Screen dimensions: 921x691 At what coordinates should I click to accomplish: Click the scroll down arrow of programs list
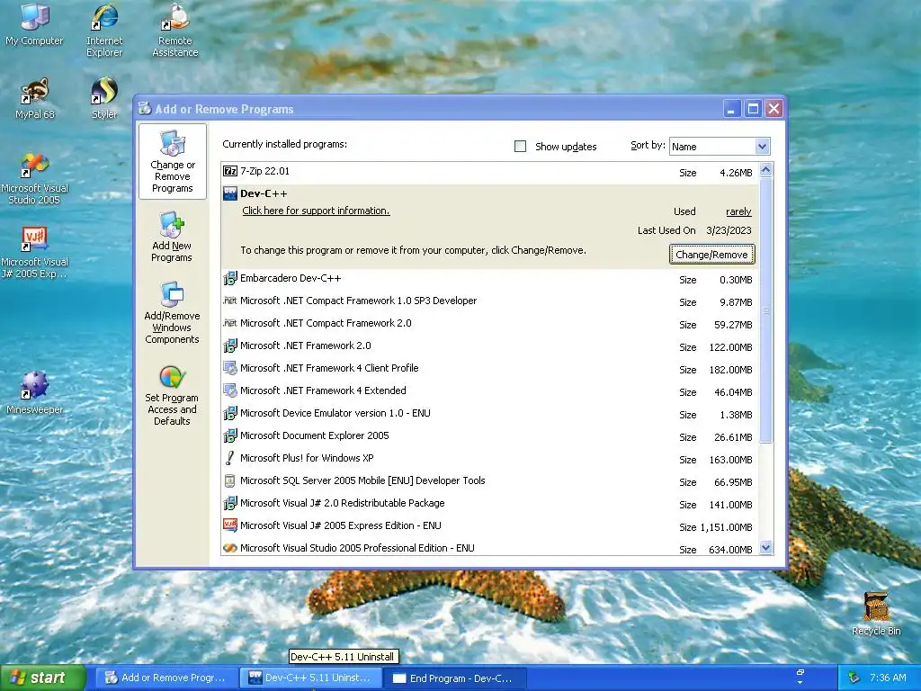[x=766, y=548]
